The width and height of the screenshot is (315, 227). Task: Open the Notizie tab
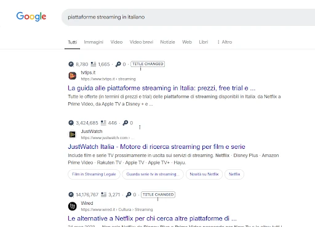coord(167,42)
